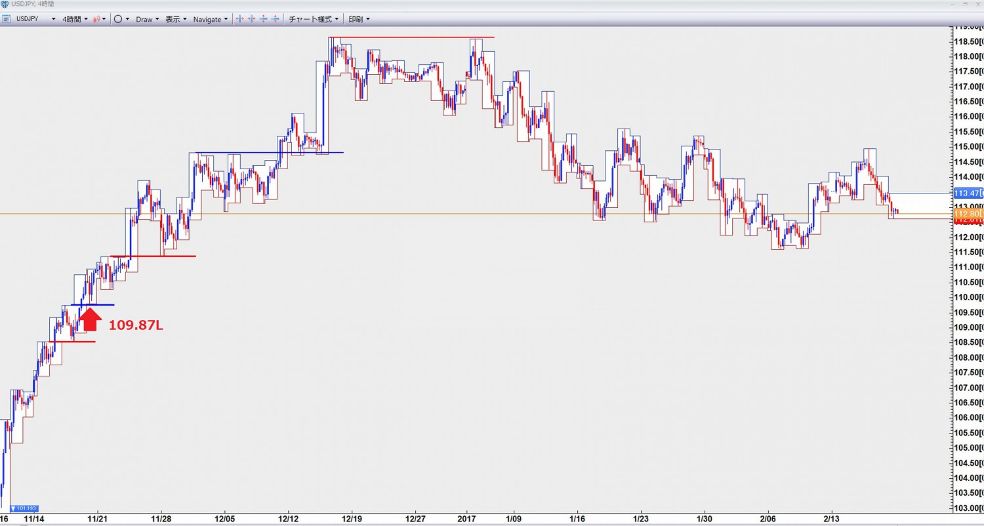Click the 1/30 date label
Screen dimensions: 984x526
(705, 518)
